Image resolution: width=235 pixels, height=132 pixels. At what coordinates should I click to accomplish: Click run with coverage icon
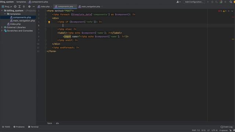coord(217,2)
